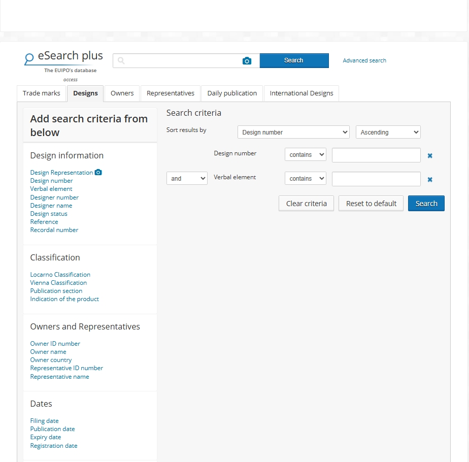This screenshot has width=469, height=462.
Task: Remove the Verbal element criterion with X
Action: pyautogui.click(x=430, y=180)
